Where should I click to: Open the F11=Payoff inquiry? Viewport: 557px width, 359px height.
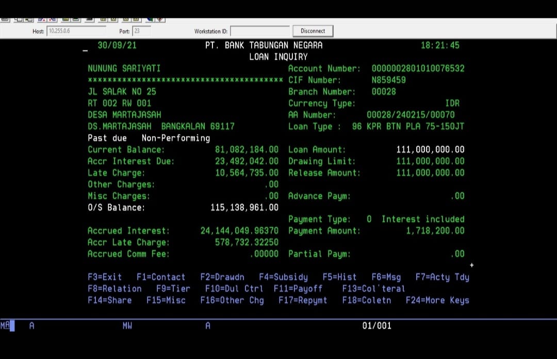[x=298, y=289]
